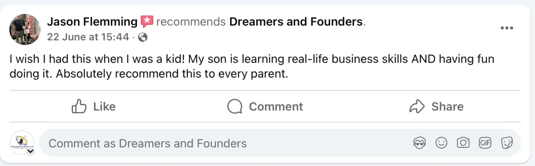
Task: Open the emoji picker smiley icon
Action: pos(441,143)
